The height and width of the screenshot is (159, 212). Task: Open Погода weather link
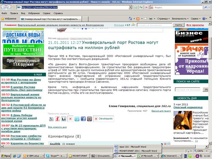click(x=119, y=25)
